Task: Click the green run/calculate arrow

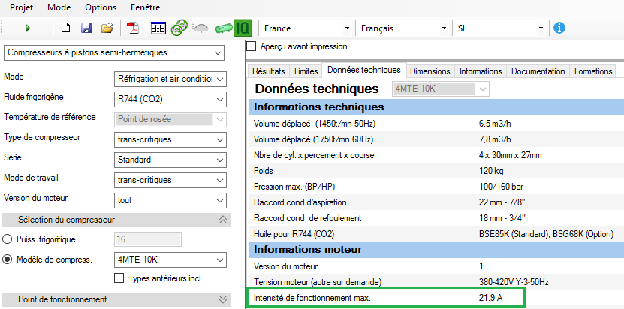Action: [x=28, y=28]
